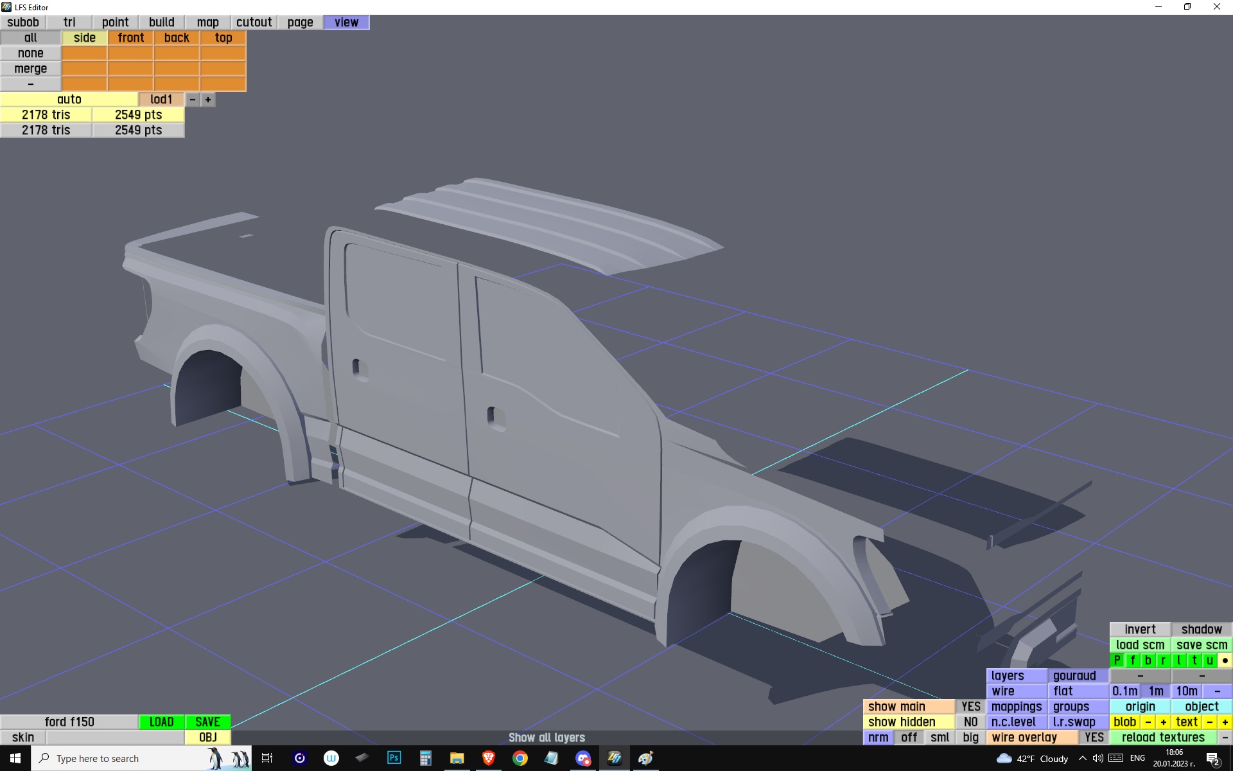Increase the text size with plus

[x=1225, y=722]
